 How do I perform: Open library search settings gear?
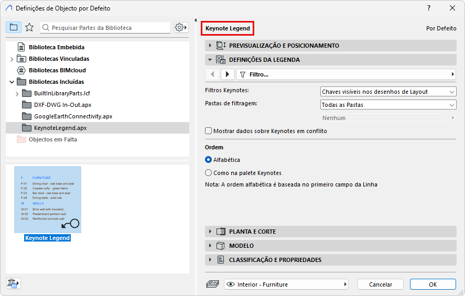(x=181, y=28)
